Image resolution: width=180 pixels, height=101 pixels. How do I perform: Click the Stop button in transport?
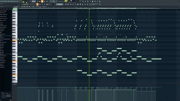tap(28, 1)
